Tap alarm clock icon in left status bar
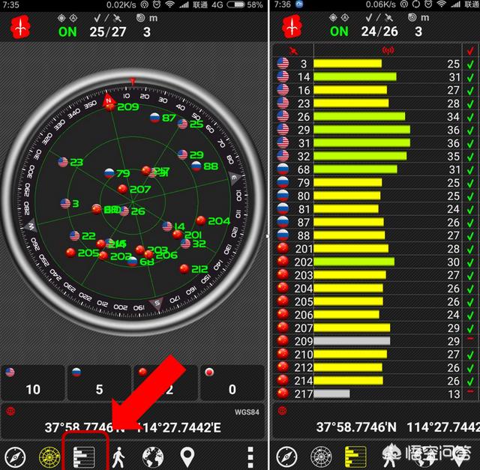Viewport: 480px width, 470px height. point(157,4)
